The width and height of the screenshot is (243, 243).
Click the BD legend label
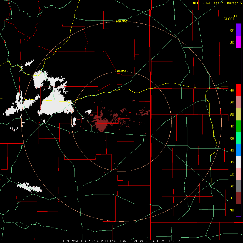click(x=232, y=114)
